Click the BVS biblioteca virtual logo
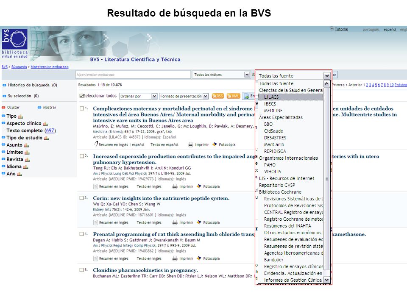Screen dimensions: 407x305 [x=14, y=43]
